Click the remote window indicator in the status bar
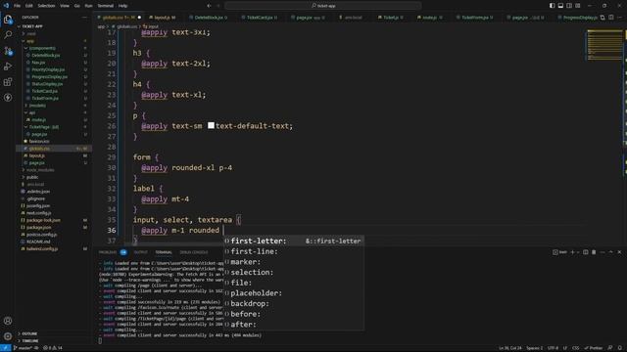This screenshot has width=627, height=352. click(x=5, y=348)
